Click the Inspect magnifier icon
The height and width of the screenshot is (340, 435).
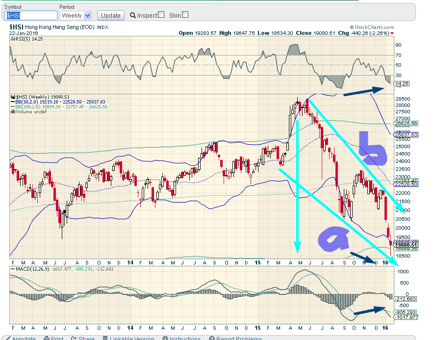133,15
